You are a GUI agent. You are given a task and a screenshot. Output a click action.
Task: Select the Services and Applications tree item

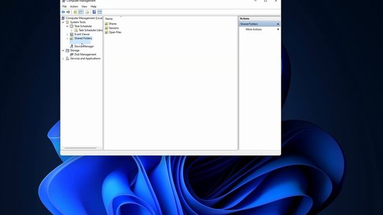(85, 59)
